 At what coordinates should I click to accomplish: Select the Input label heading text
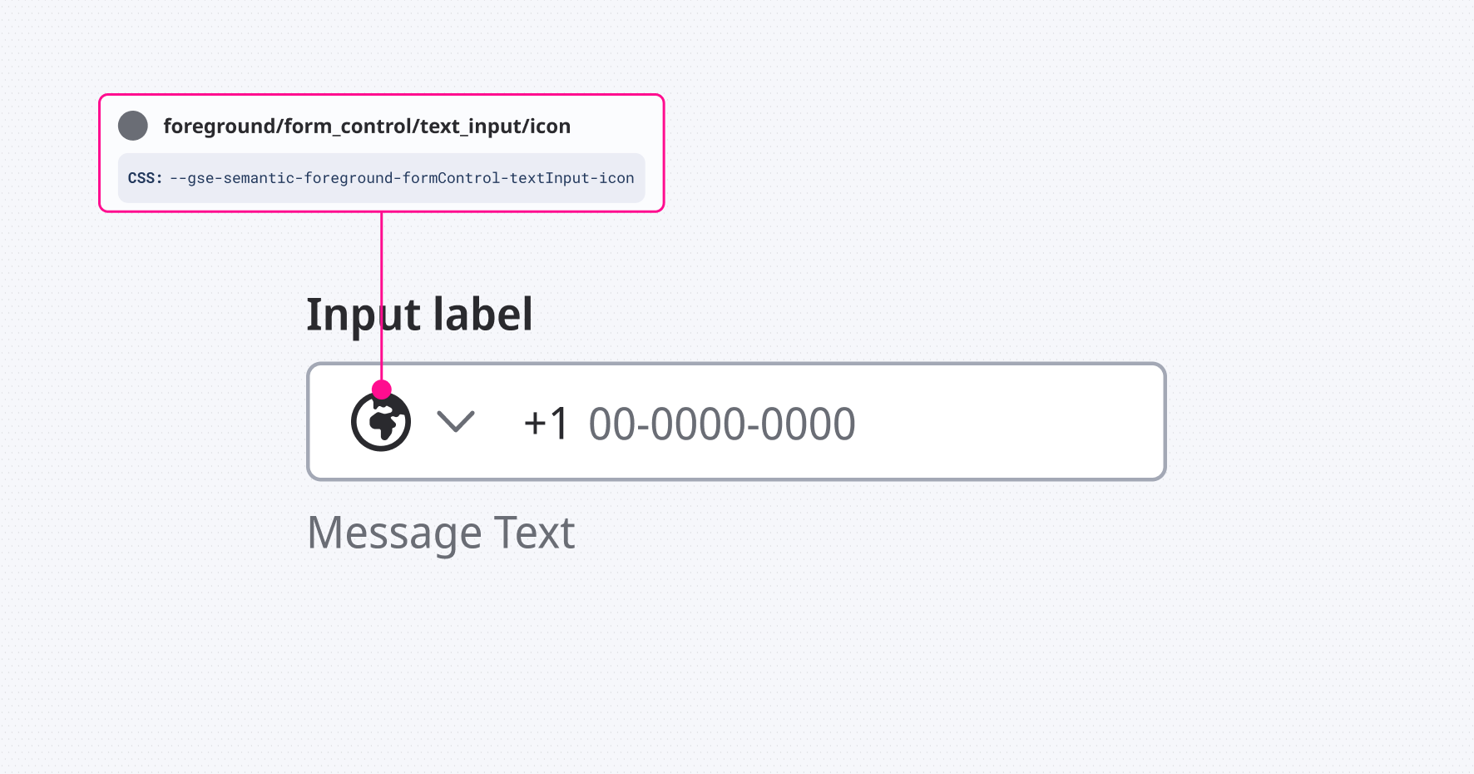(x=419, y=314)
